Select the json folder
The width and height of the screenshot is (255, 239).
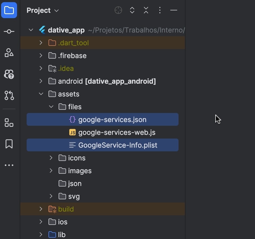(x=75, y=184)
